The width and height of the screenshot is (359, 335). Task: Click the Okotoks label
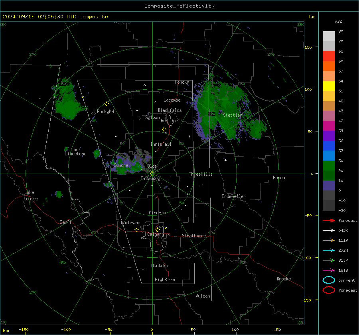160,266
